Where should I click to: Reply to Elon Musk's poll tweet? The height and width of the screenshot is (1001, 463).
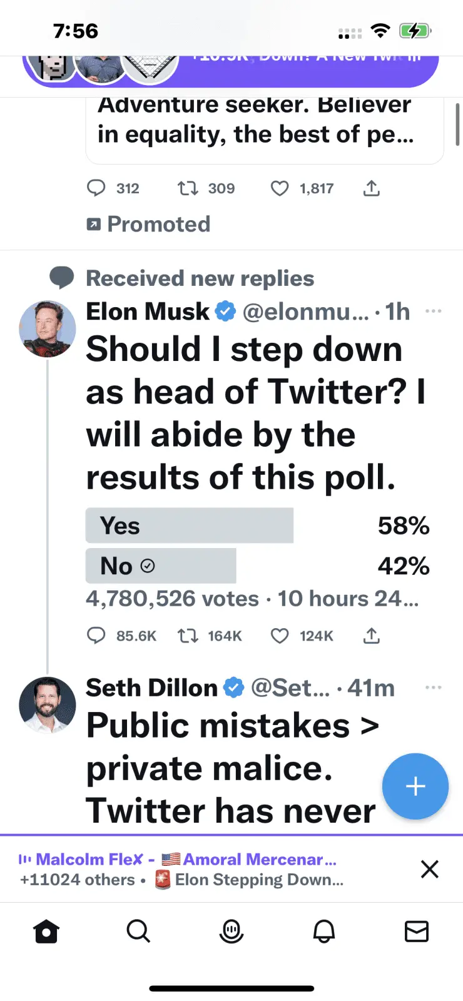pos(96,636)
